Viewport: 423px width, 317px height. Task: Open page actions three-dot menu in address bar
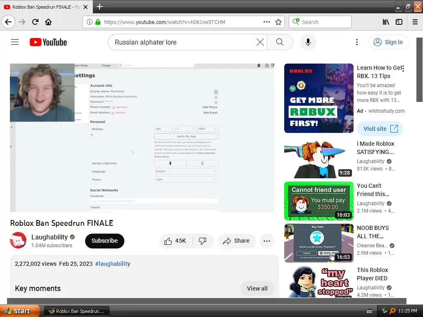[x=267, y=22]
